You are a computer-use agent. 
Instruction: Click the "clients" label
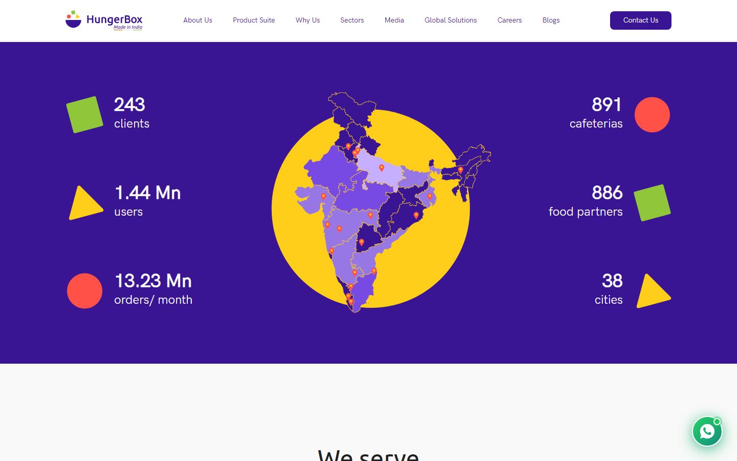point(132,123)
